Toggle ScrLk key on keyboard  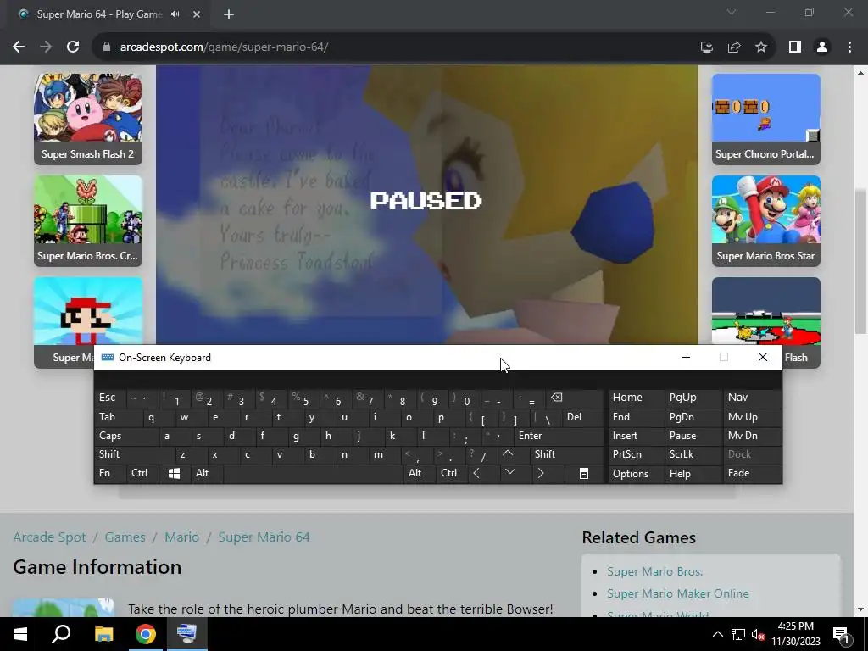[692, 454]
